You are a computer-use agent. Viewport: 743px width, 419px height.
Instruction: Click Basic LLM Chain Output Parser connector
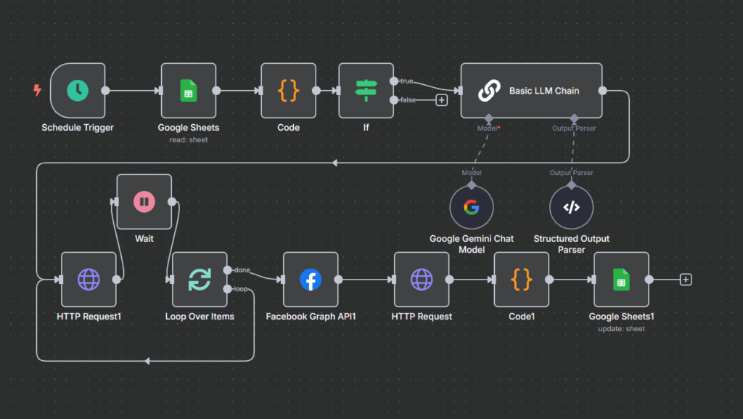click(x=575, y=118)
